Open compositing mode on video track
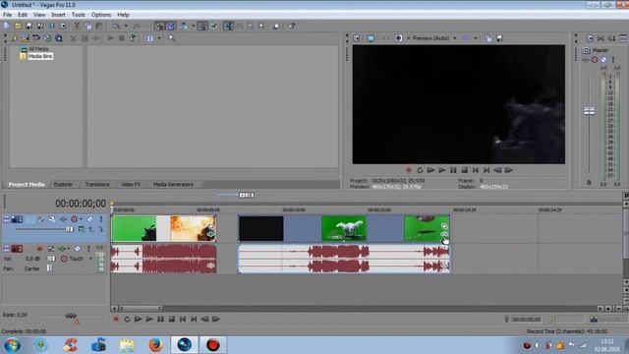The image size is (629, 354). [82, 229]
